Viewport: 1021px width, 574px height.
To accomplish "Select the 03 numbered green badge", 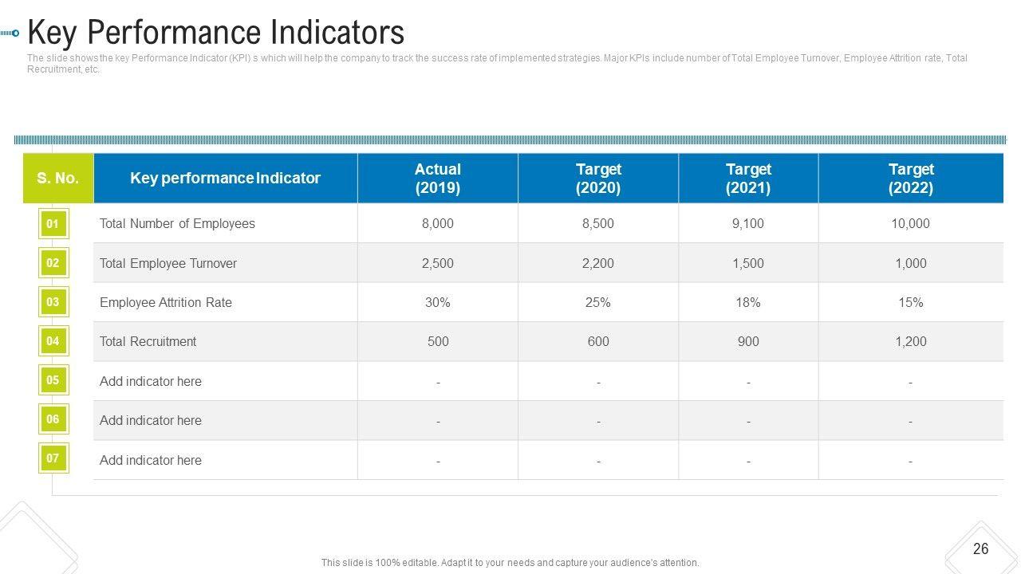I will [53, 302].
